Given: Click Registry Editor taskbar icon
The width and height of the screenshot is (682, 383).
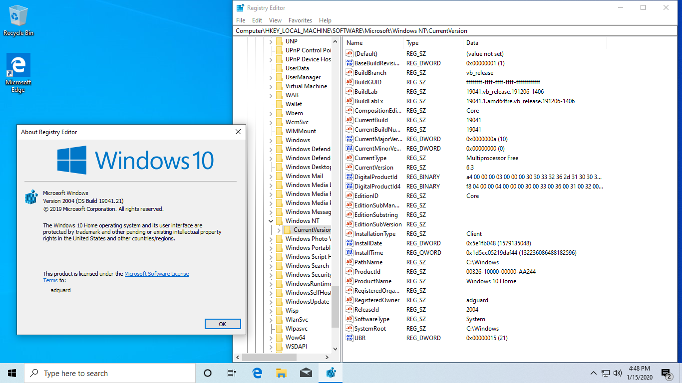Looking at the screenshot, I should [330, 373].
